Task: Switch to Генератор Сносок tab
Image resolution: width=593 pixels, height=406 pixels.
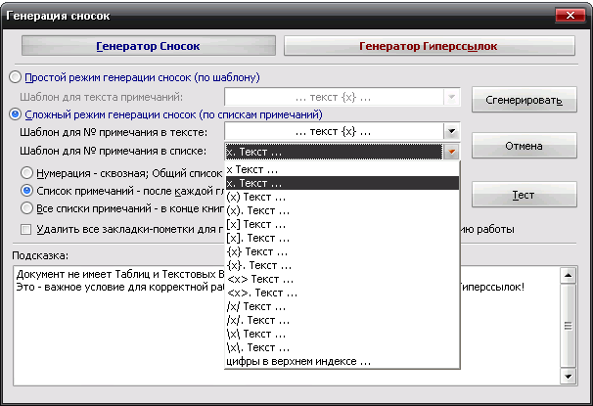Action: click(x=147, y=46)
